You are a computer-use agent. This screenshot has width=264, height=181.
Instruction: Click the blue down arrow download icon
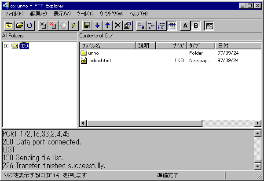[x=97, y=26]
